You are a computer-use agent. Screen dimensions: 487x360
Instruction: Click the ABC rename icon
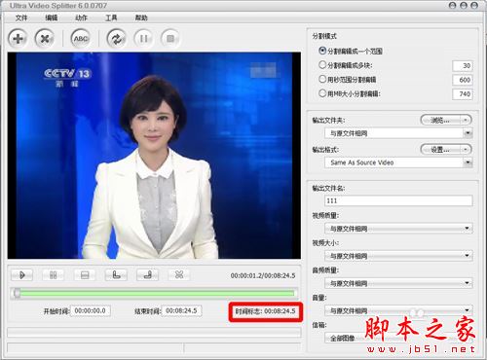coord(81,39)
